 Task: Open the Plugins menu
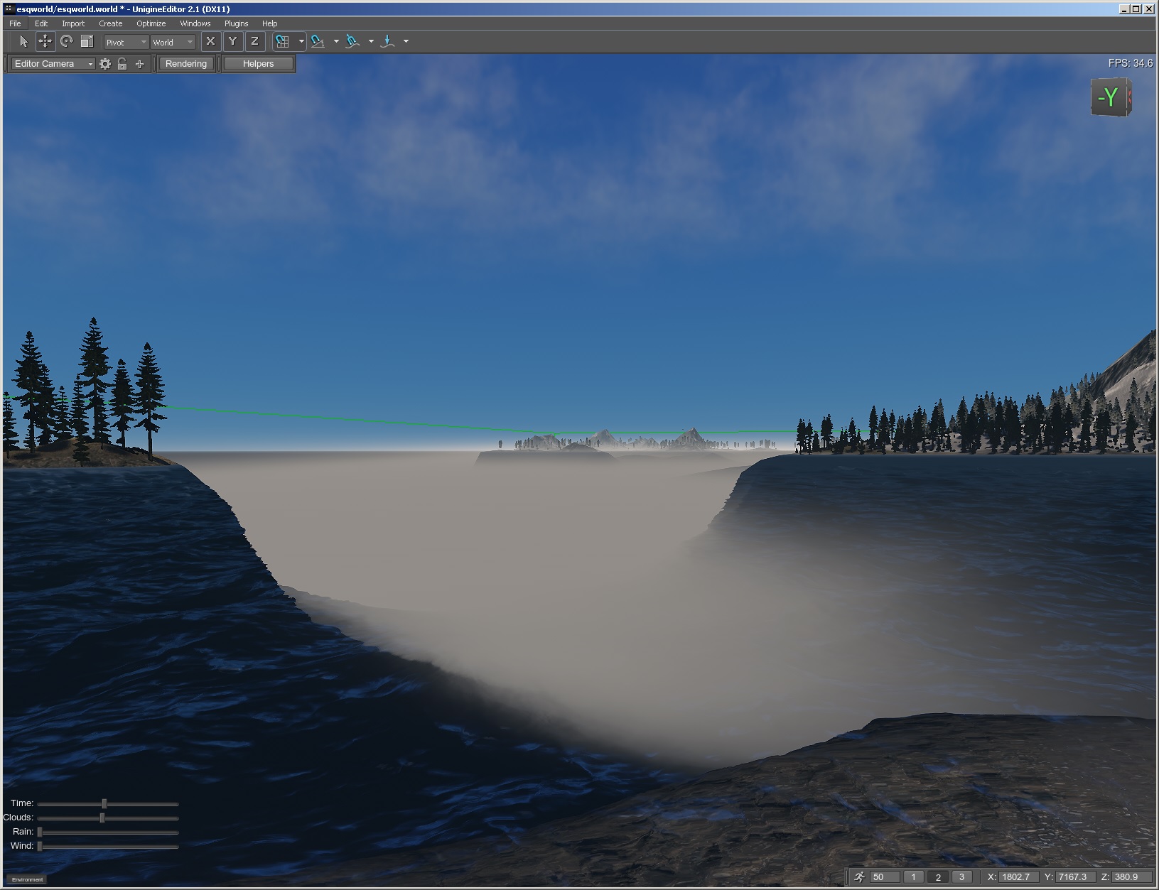[x=236, y=23]
